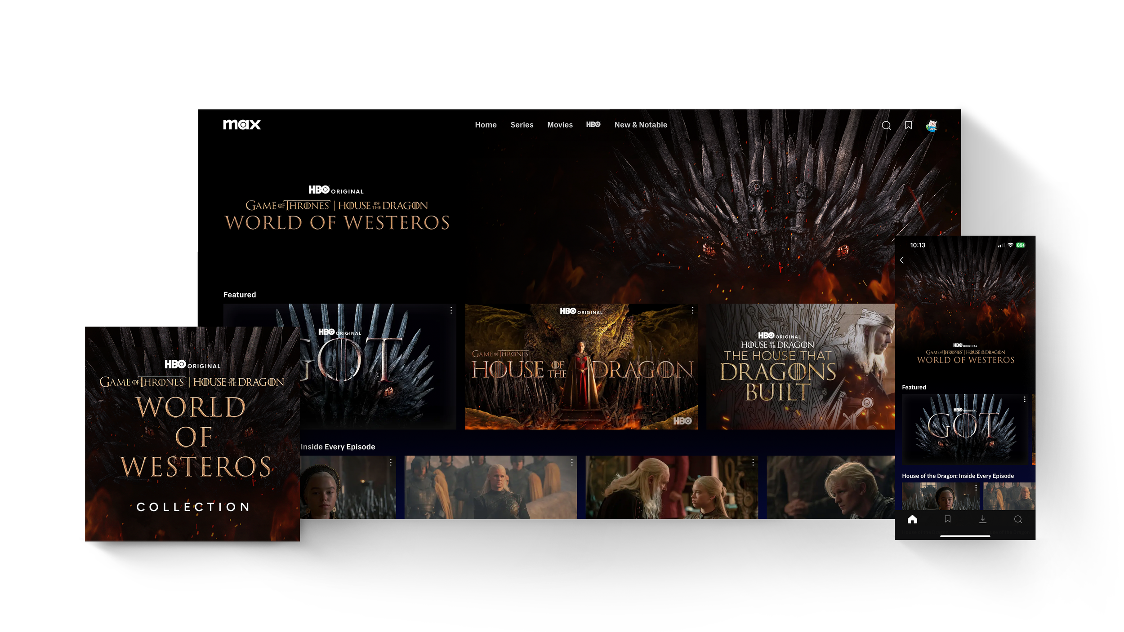Image resolution: width=1124 pixels, height=632 pixels.
Task: Click the World of Westeros Collection poster
Action: coord(192,434)
